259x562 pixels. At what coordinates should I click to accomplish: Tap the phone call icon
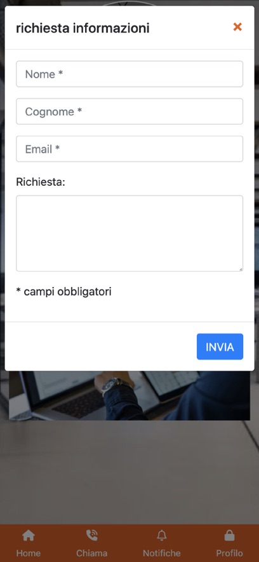(92, 536)
